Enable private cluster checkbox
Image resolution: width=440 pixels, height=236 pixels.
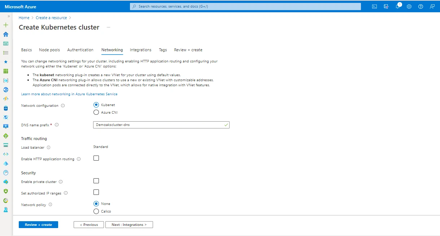click(96, 180)
